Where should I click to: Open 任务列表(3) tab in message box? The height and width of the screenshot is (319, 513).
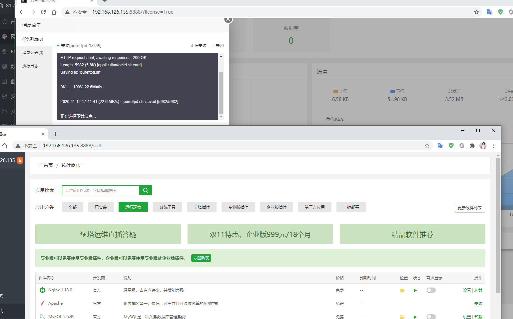pos(33,39)
